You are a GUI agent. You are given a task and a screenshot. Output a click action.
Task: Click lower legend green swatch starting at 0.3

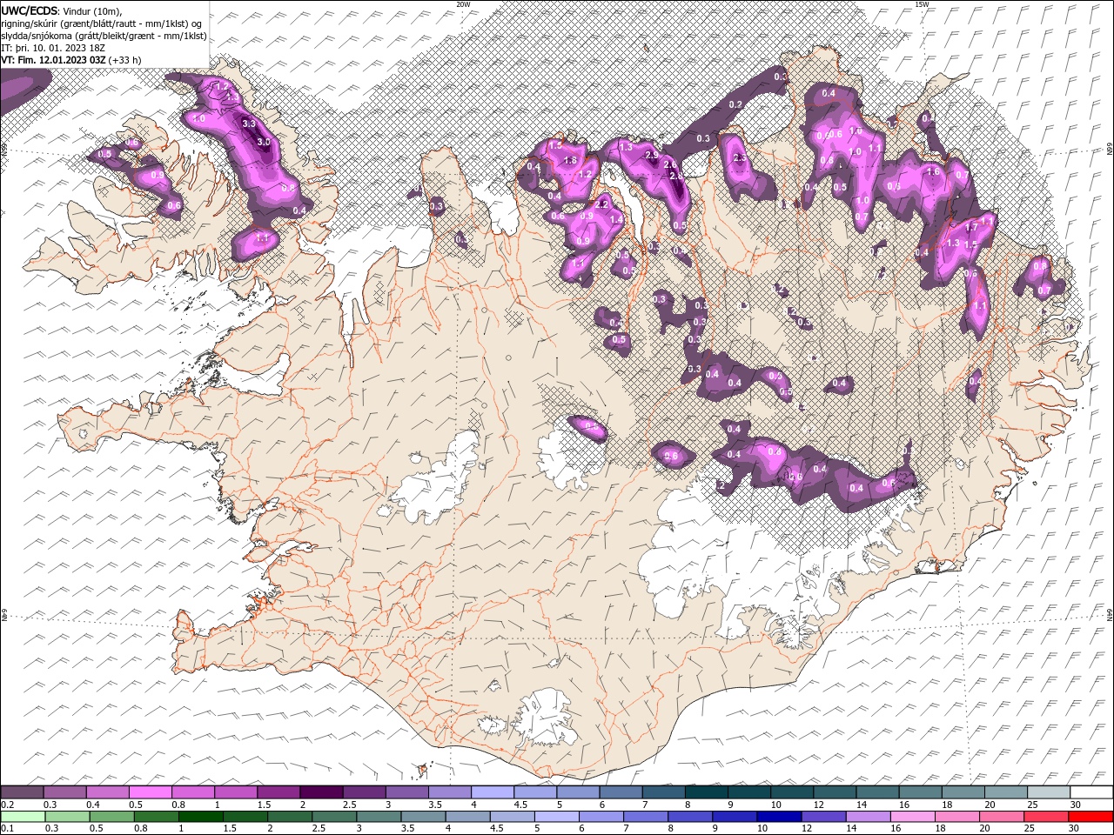coord(67,817)
